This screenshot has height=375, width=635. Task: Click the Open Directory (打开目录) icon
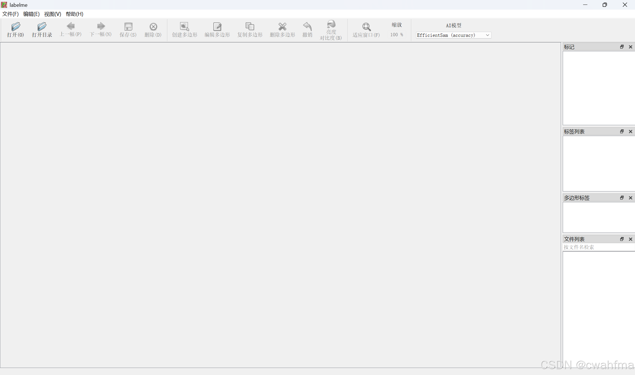coord(42,27)
